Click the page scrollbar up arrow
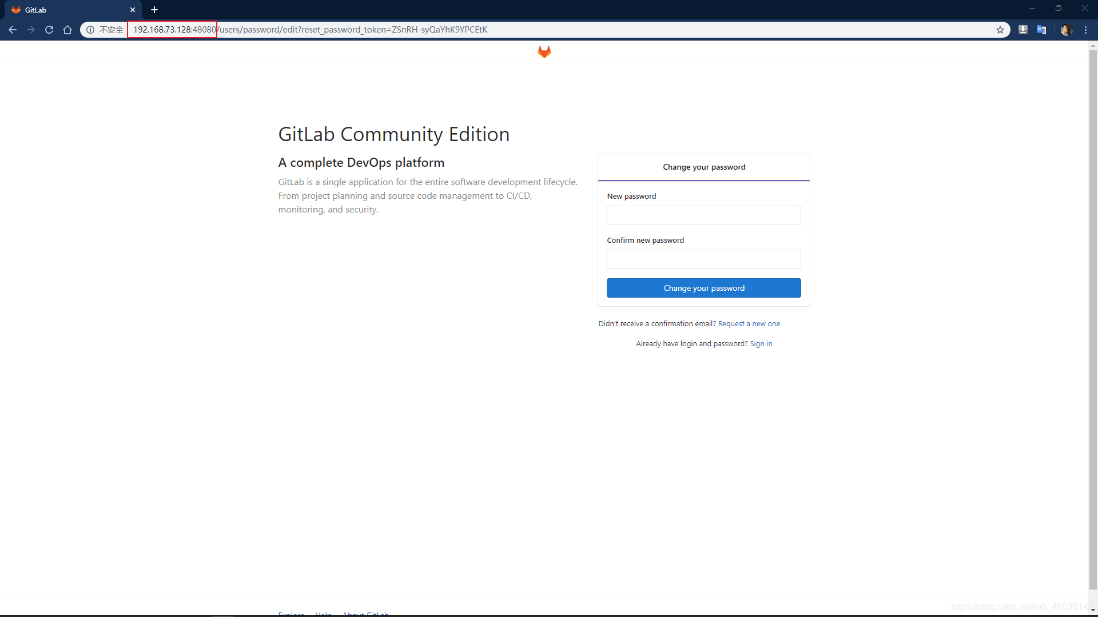Image resolution: width=1098 pixels, height=617 pixels. pyautogui.click(x=1093, y=46)
